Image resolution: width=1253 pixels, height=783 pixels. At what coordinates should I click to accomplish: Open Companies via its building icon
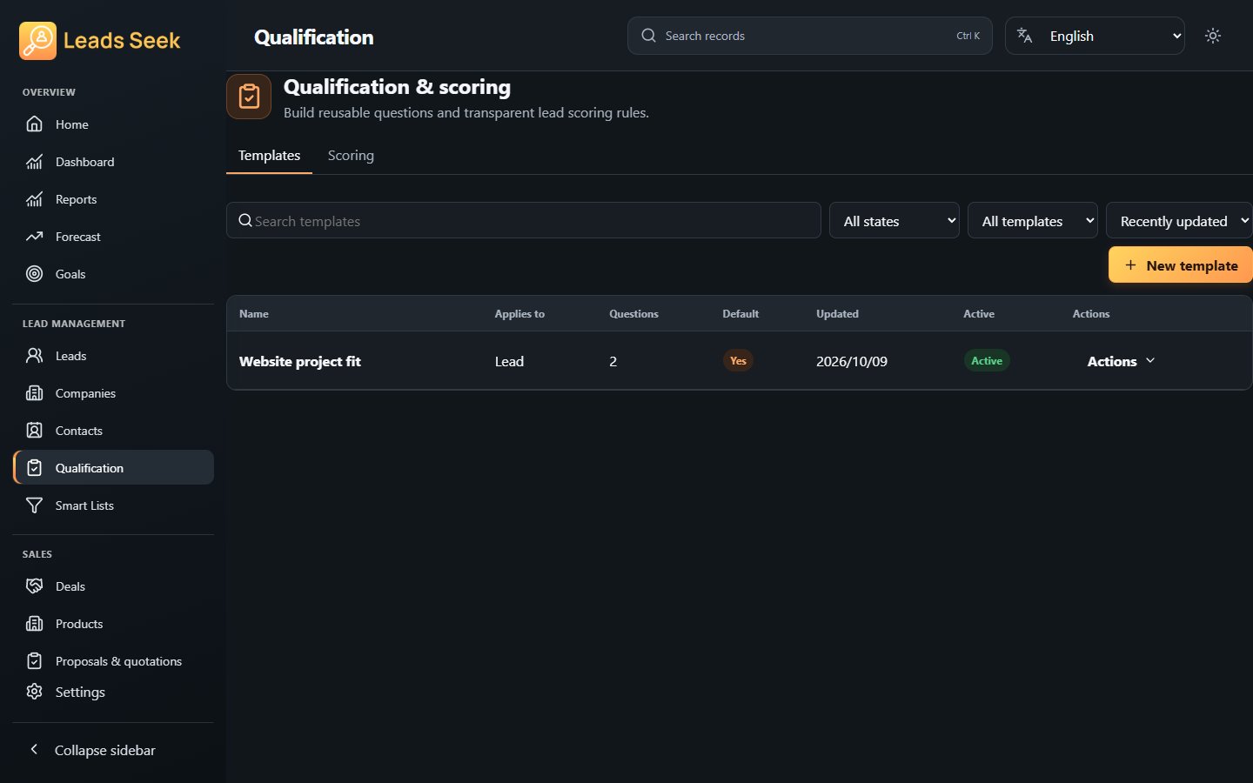(x=35, y=393)
